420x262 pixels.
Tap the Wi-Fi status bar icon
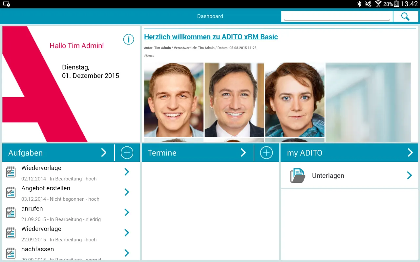pos(378,4)
